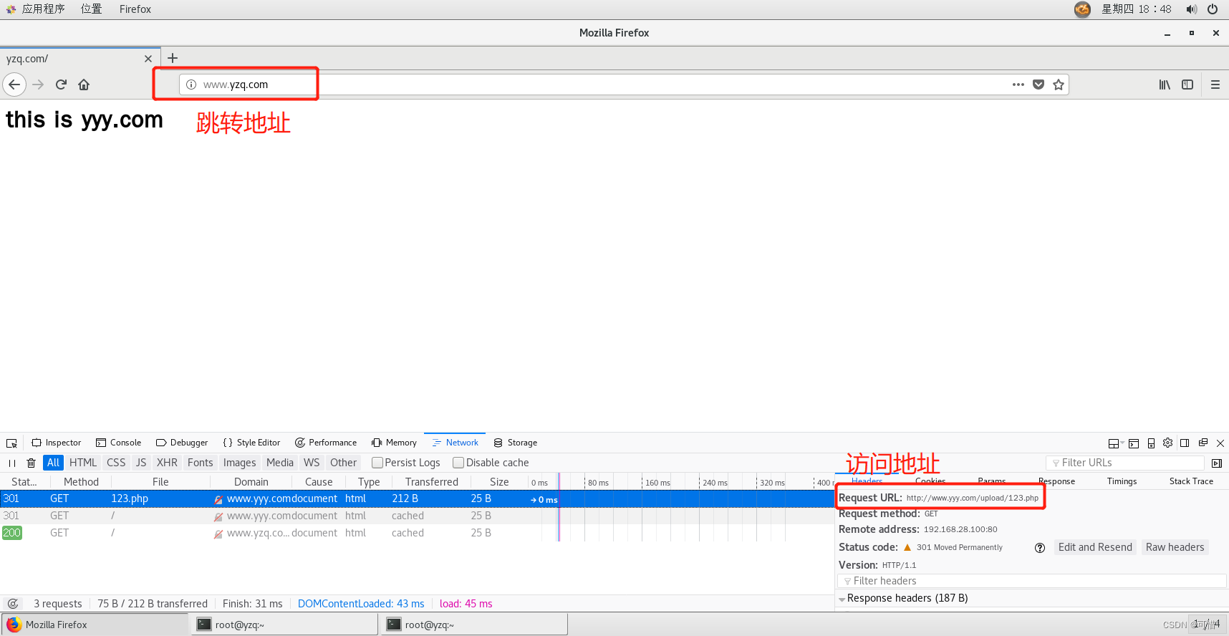This screenshot has width=1229, height=636.
Task: Open the Firefox home page button
Action: tap(84, 85)
